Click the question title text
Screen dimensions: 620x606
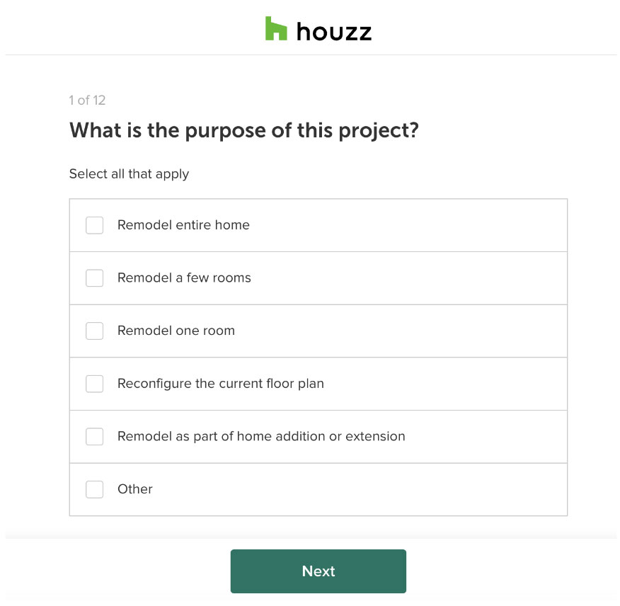[244, 130]
